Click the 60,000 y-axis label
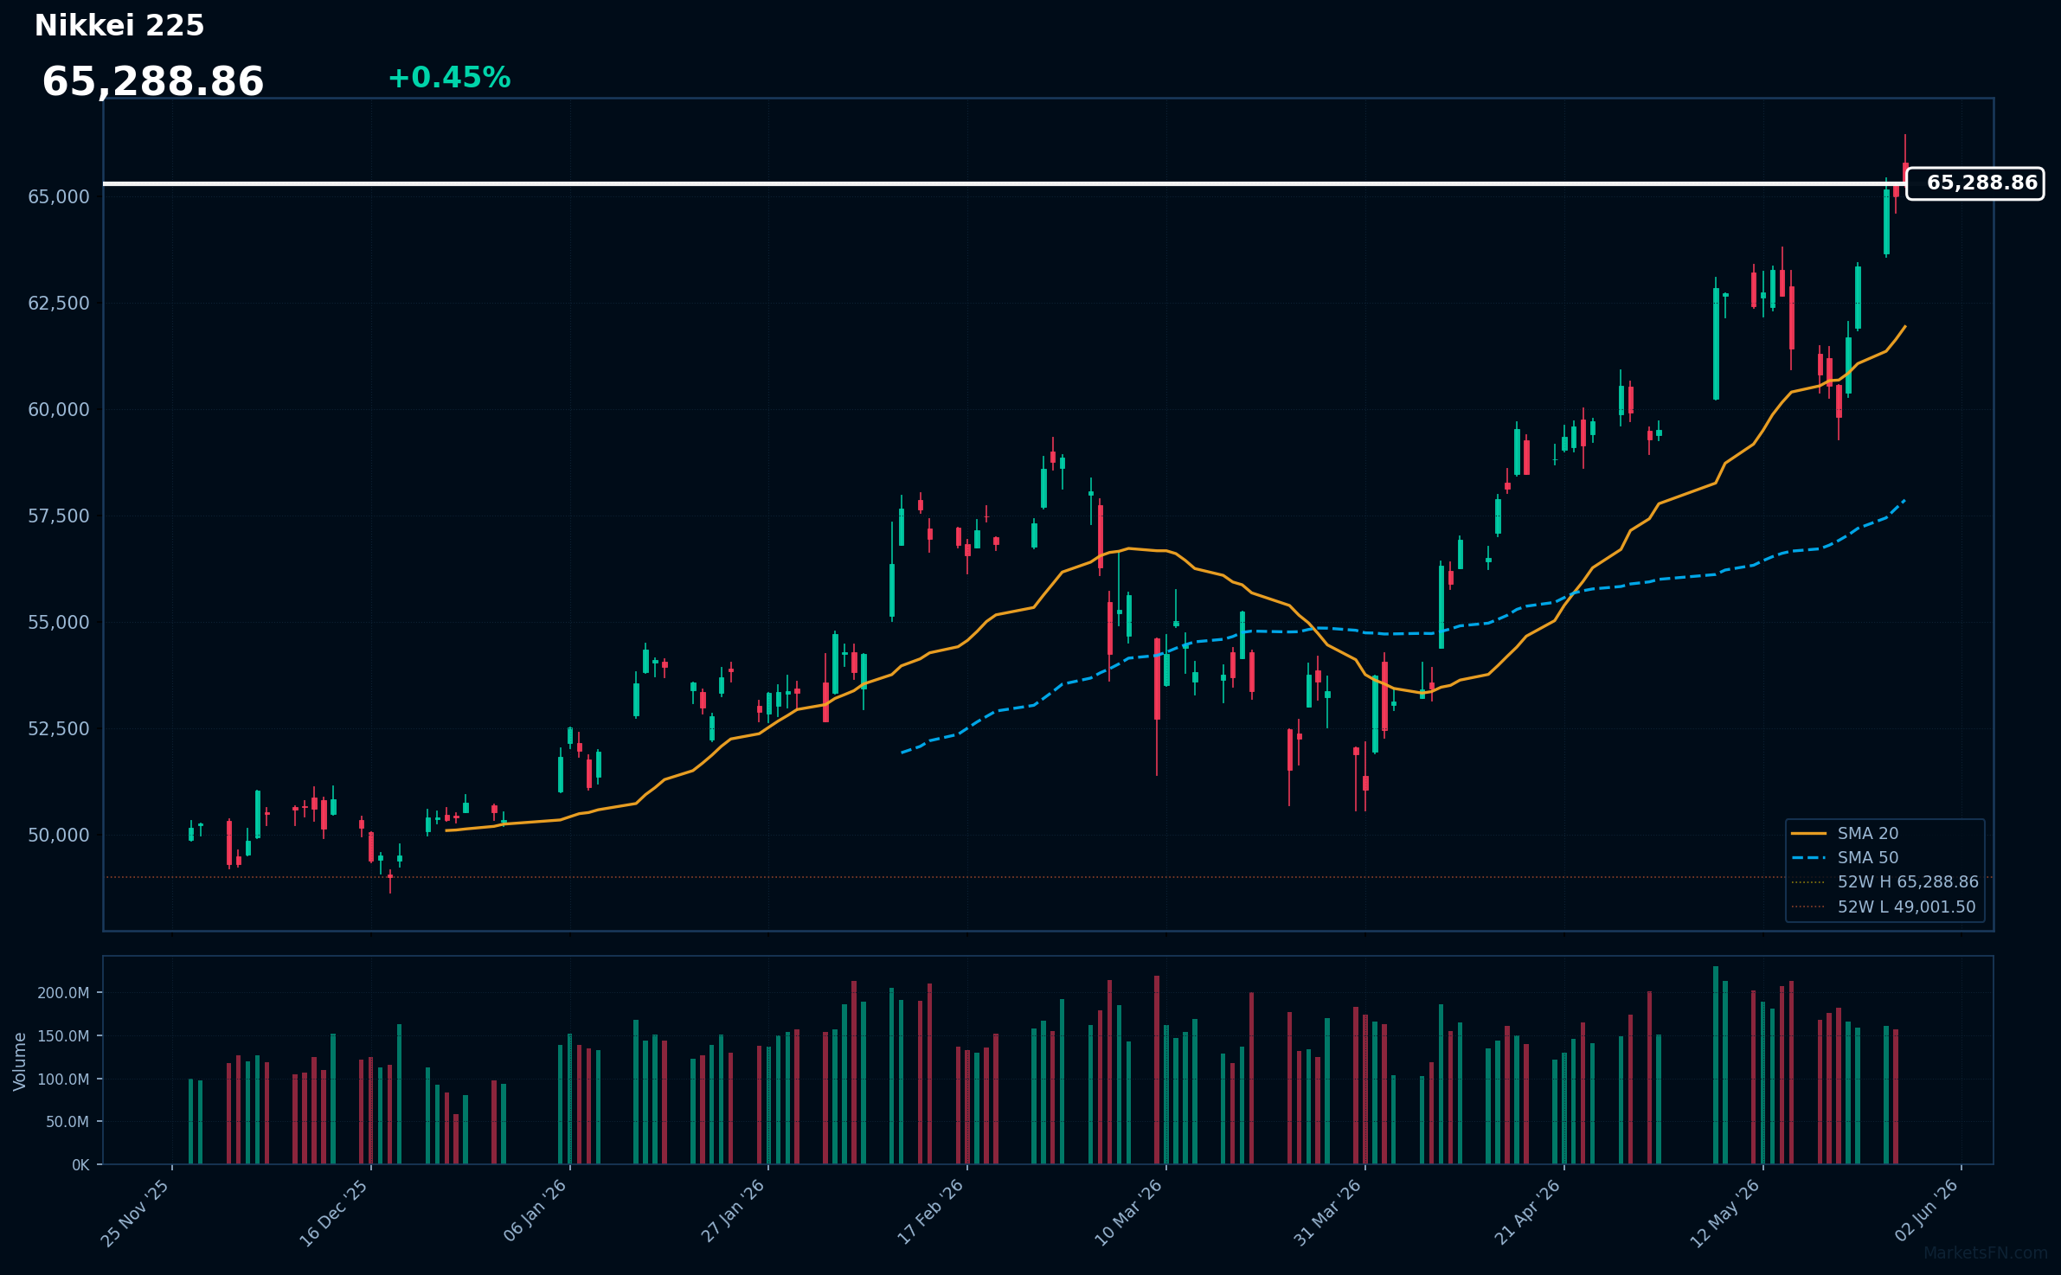 [59, 410]
